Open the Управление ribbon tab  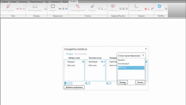tap(56, 2)
